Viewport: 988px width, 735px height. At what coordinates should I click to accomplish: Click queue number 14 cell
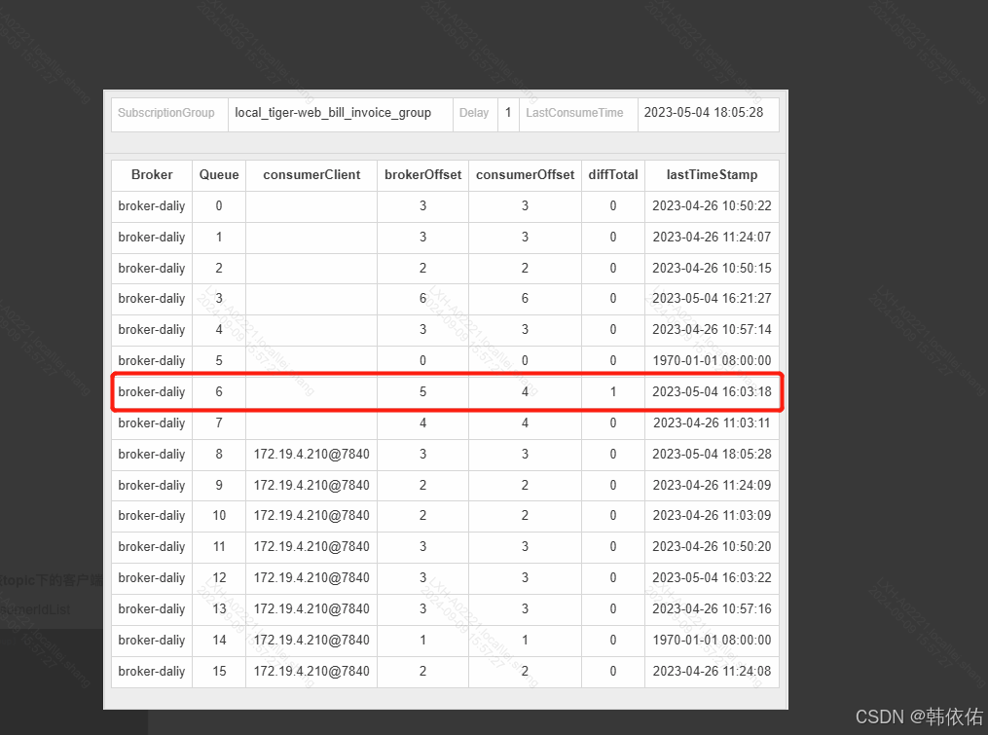click(219, 640)
